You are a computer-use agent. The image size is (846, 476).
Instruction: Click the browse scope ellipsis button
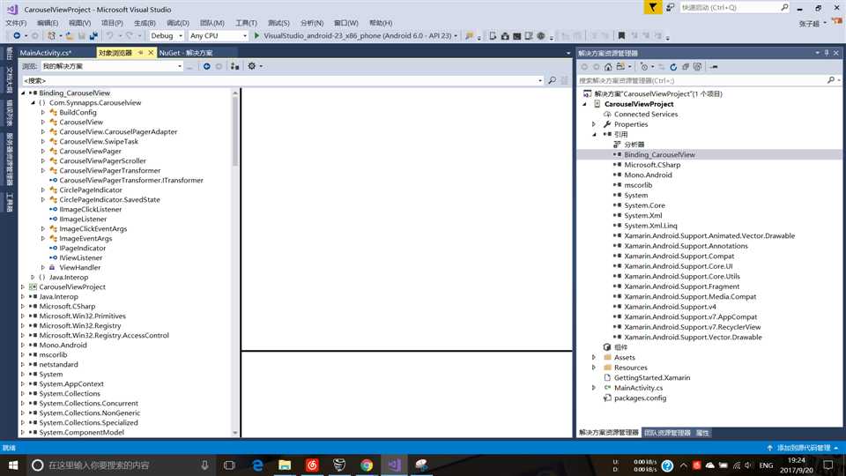[189, 66]
